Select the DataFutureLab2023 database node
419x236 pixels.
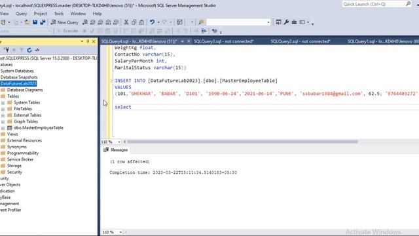coord(18,83)
